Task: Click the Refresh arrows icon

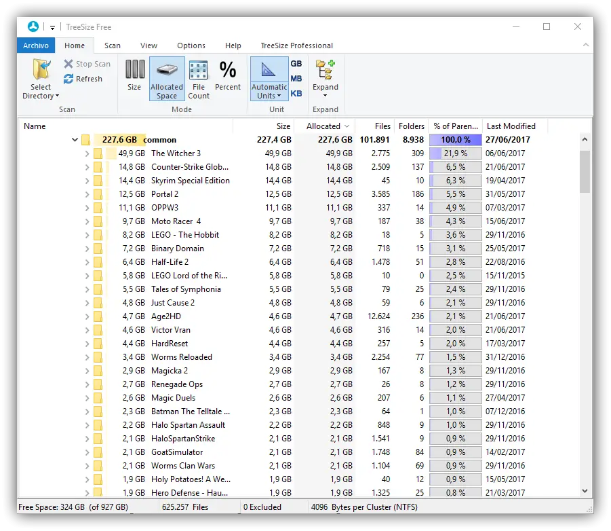Action: click(68, 79)
